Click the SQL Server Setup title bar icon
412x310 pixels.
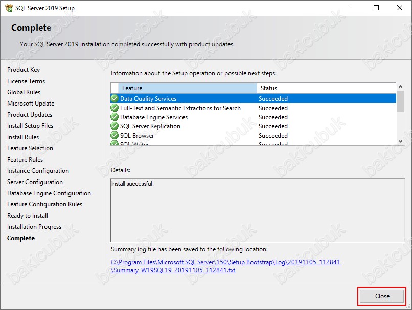(x=9, y=8)
